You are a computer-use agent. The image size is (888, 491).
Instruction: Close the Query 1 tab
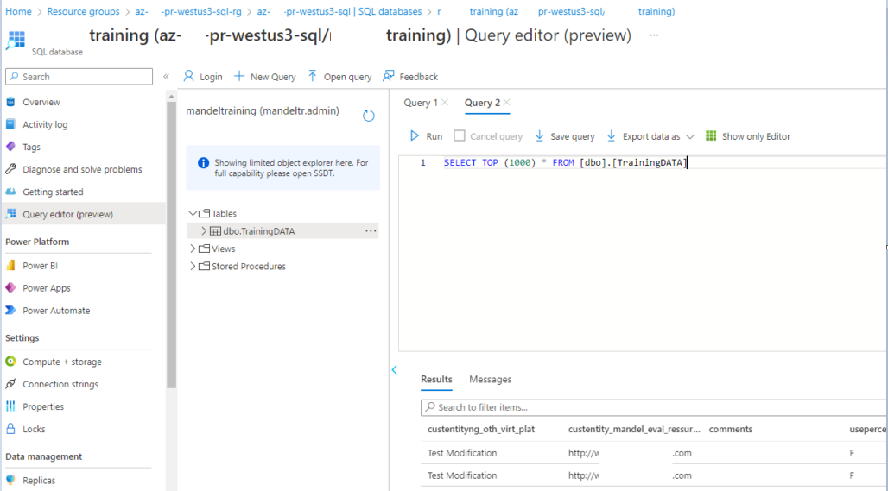click(x=445, y=102)
